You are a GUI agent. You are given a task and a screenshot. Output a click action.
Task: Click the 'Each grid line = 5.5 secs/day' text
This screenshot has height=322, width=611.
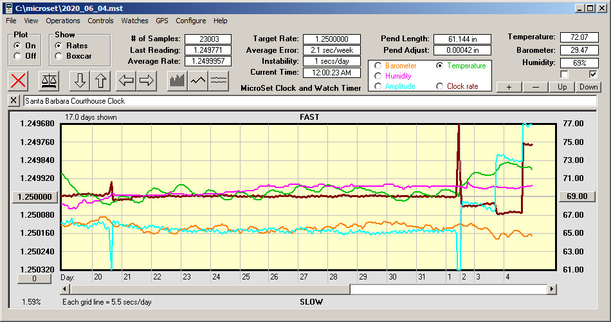pyautogui.click(x=107, y=301)
